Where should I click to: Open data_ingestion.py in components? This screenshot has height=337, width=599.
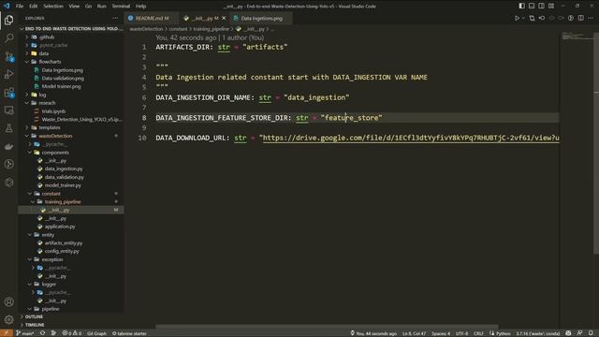click(64, 168)
